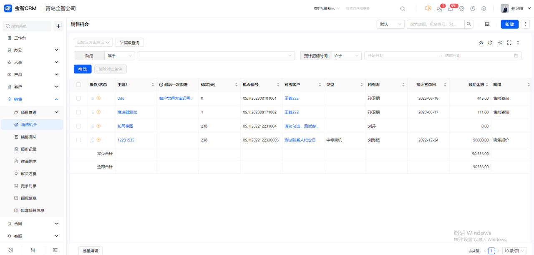Open the 默认 view dropdown

click(390, 24)
